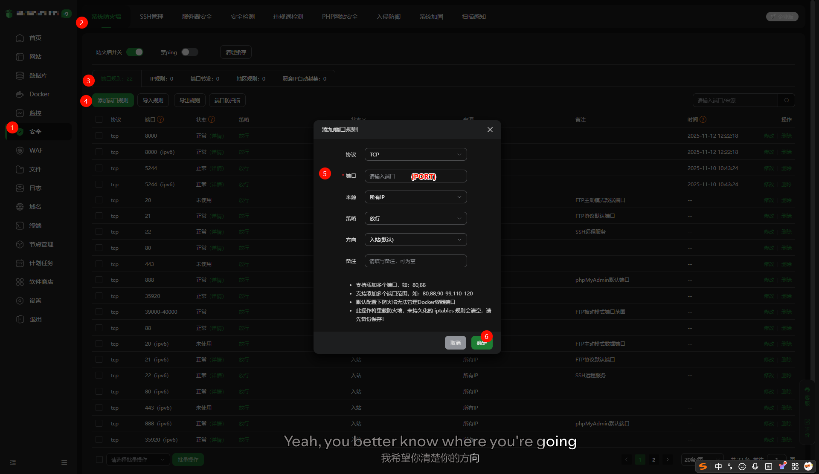This screenshot has width=819, height=474.
Task: Click the 清理缓存 button
Action: [x=235, y=52]
